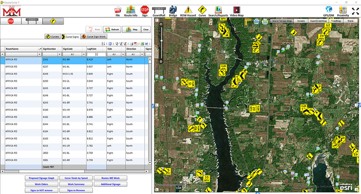Viewport: 361px width, 194px height.
Task: Switch to the Curve Sign Work tab
Action: pos(93,37)
